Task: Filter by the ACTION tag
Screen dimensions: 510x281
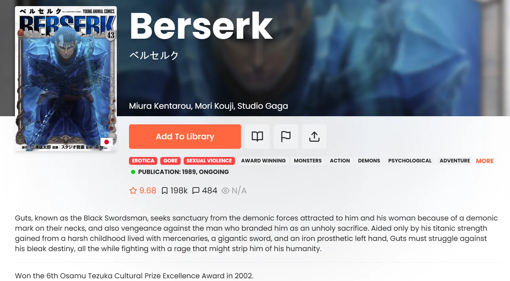Action: pyautogui.click(x=340, y=161)
